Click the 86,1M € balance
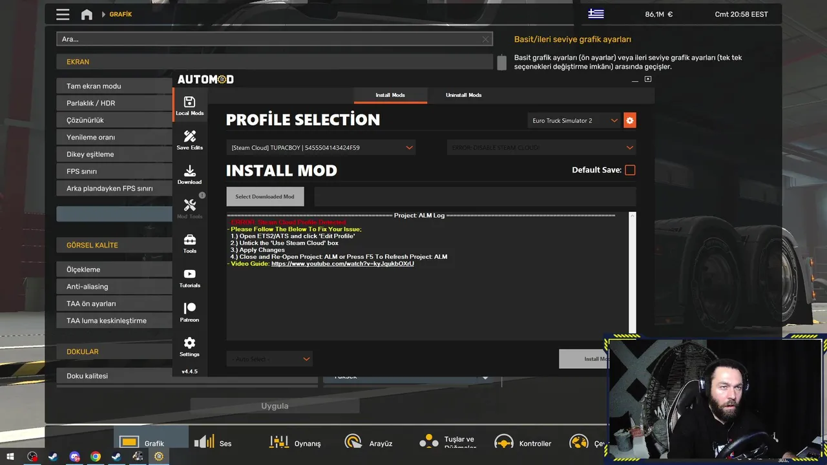The height and width of the screenshot is (465, 827). (x=658, y=14)
